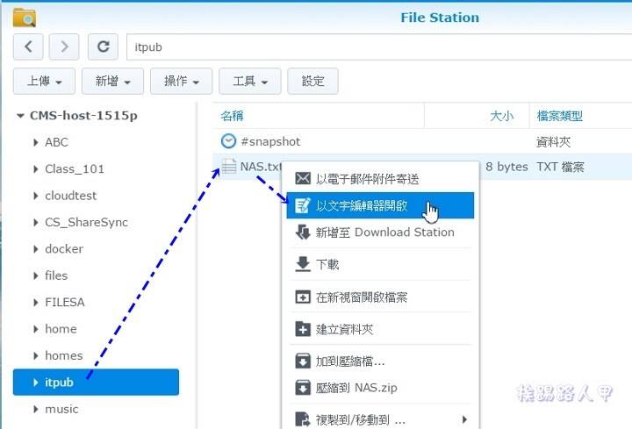Select the cloudtest folder label

(x=70, y=196)
